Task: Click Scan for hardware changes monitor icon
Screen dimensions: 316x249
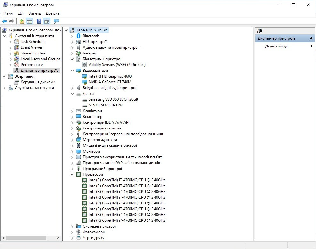Action: (x=56, y=21)
